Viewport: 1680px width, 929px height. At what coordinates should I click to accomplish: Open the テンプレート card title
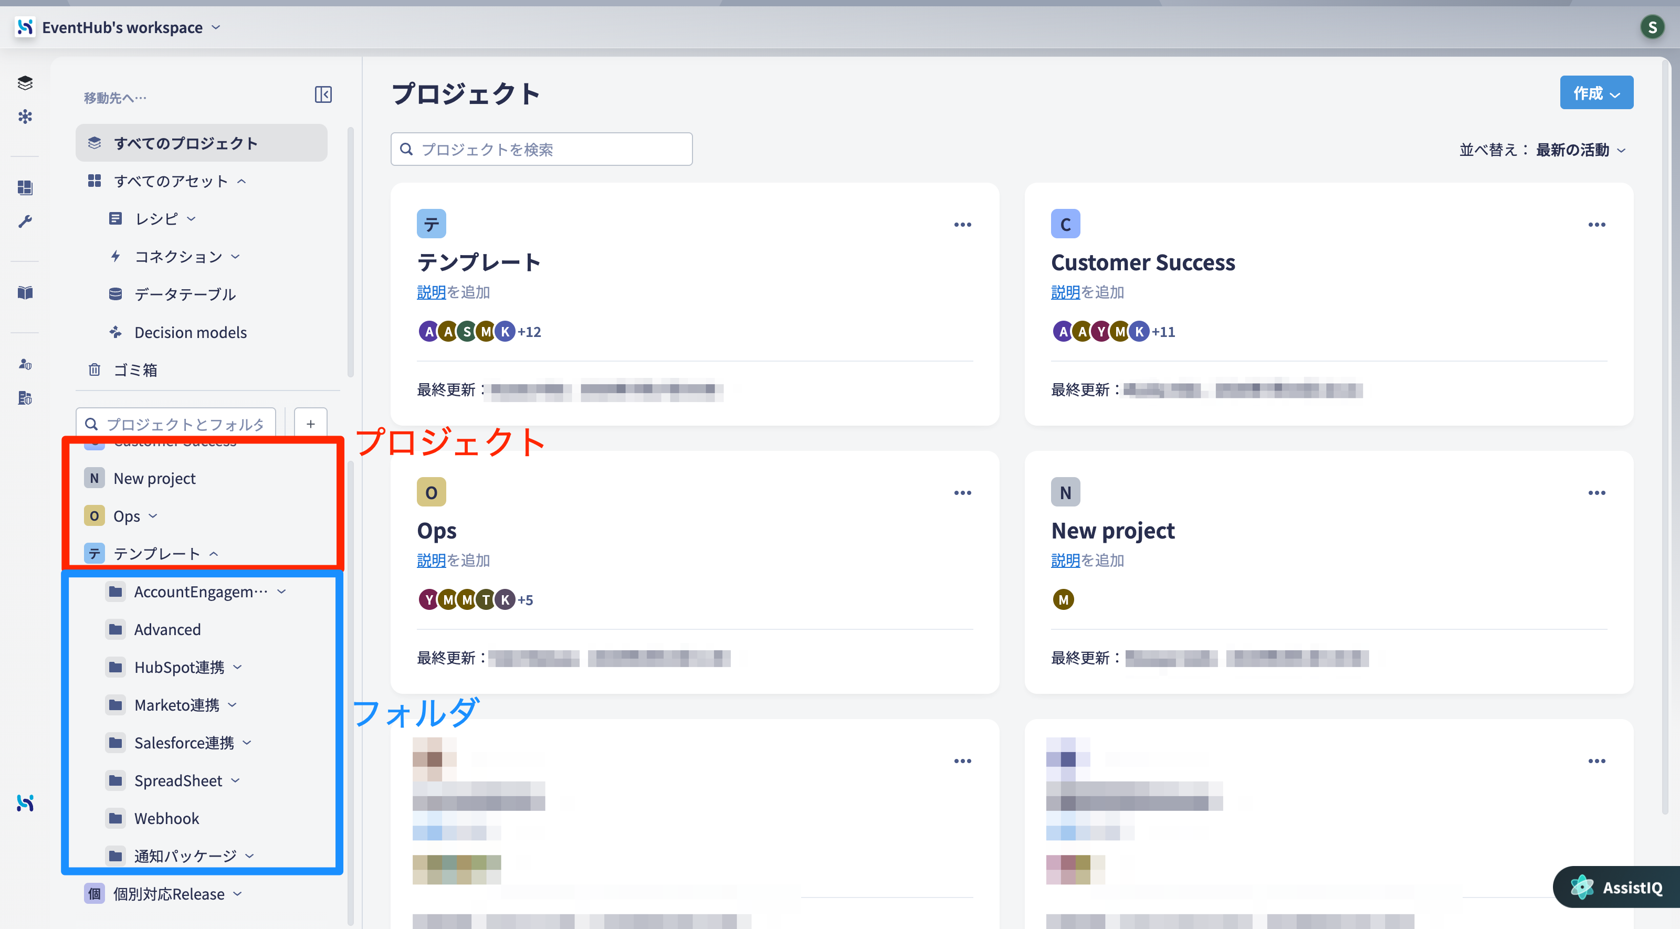click(479, 262)
